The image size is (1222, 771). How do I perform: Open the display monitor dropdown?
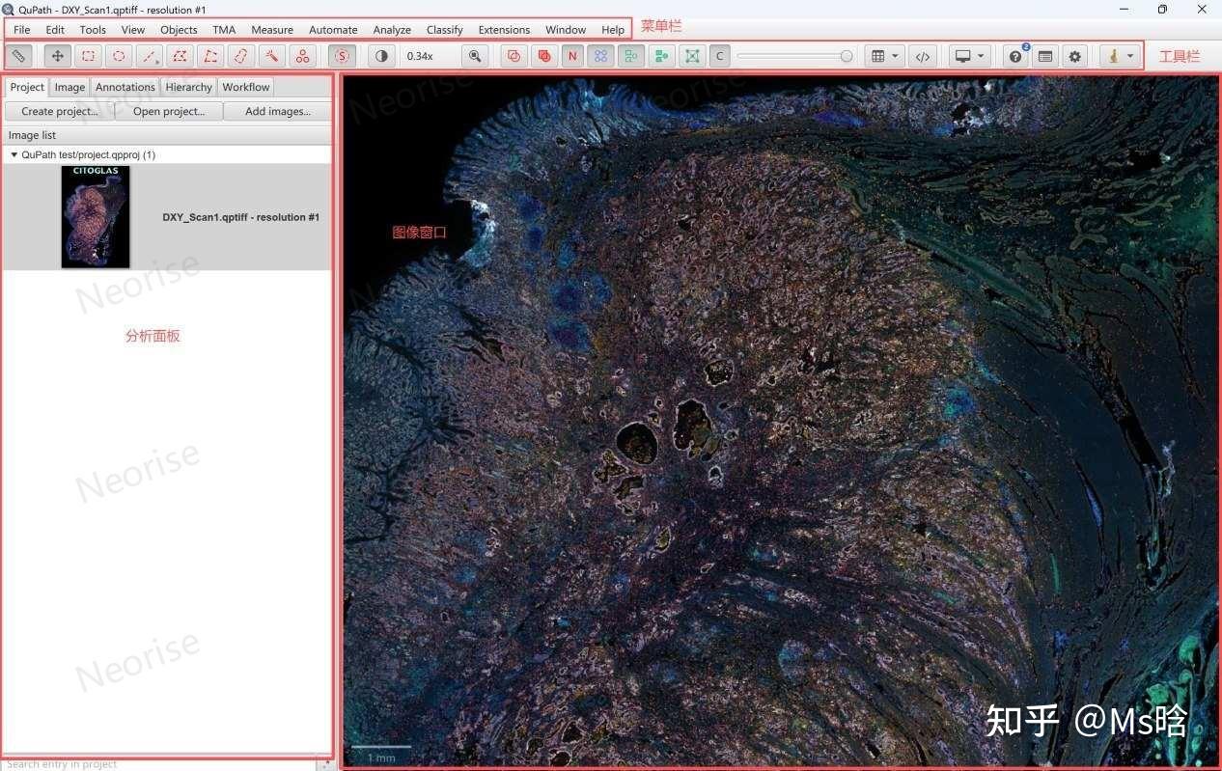[x=969, y=56]
